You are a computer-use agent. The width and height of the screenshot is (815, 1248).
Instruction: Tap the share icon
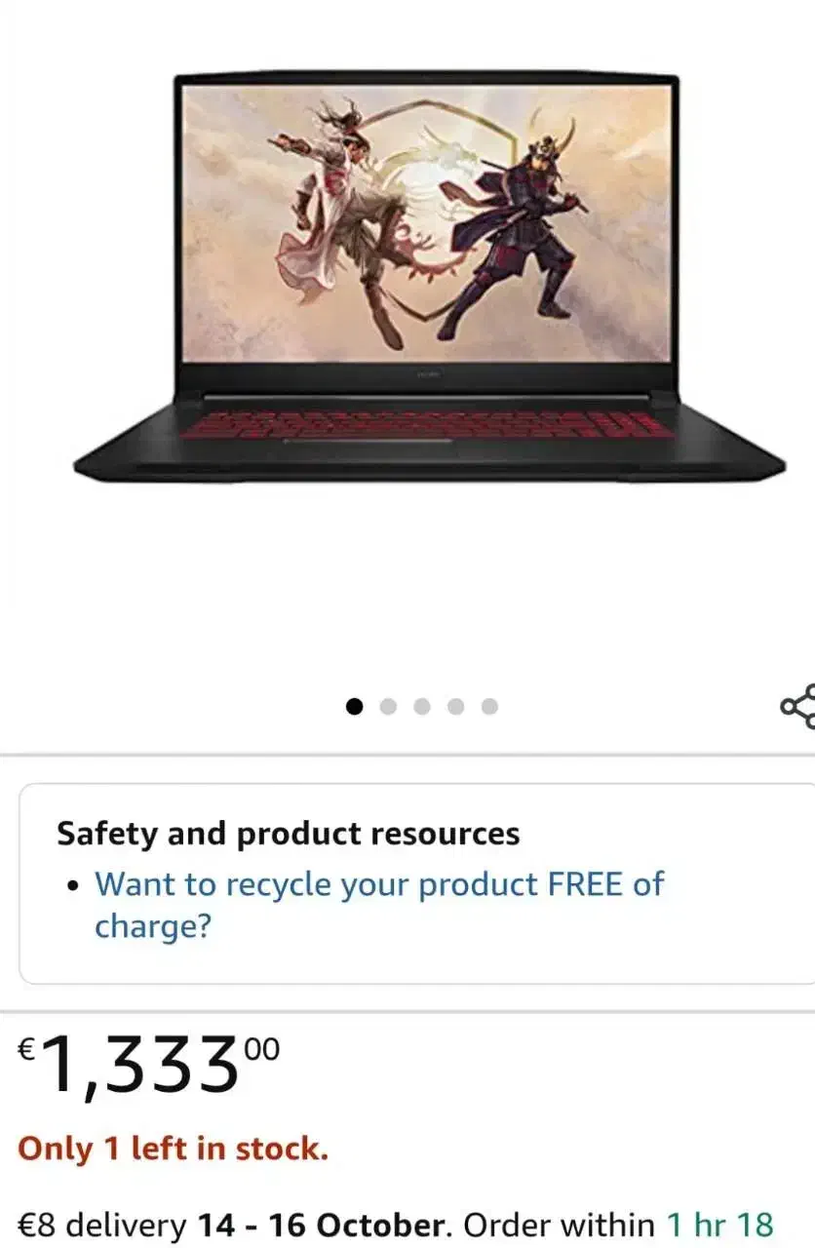pos(798,706)
